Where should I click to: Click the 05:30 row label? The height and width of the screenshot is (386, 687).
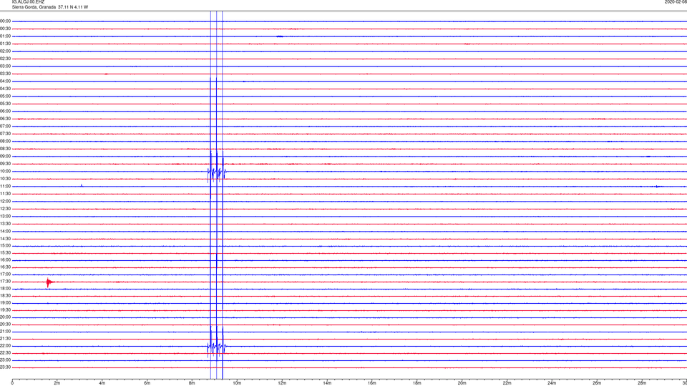[5, 104]
